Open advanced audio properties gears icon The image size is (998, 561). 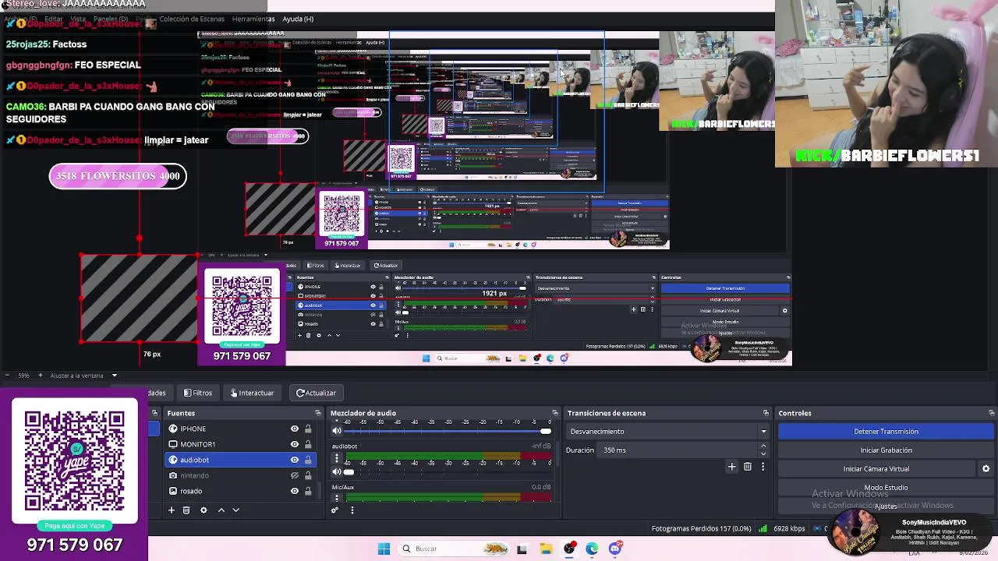point(334,510)
